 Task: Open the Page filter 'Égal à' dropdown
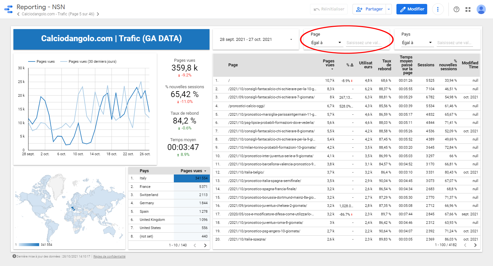[x=326, y=43]
